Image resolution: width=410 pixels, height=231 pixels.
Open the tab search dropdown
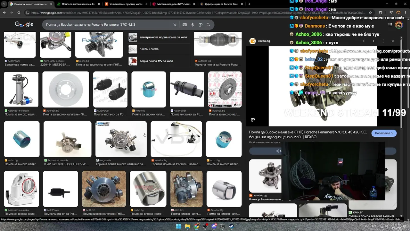coord(4,4)
